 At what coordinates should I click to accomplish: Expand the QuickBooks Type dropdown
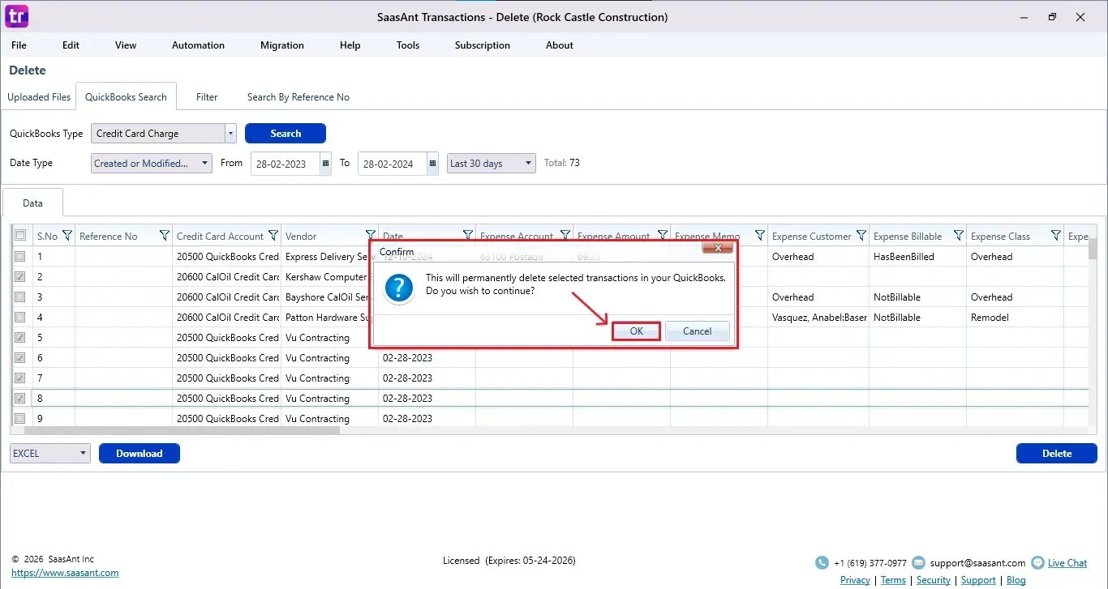[230, 134]
